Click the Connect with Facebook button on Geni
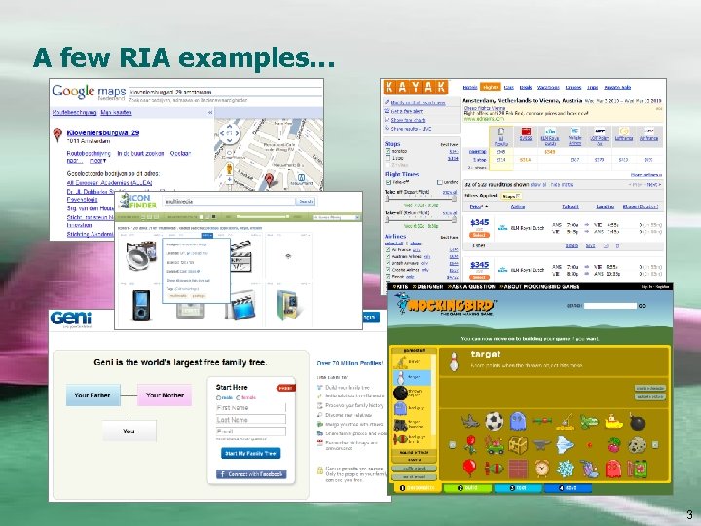Image resolution: width=701 pixels, height=526 pixels. coord(251,474)
